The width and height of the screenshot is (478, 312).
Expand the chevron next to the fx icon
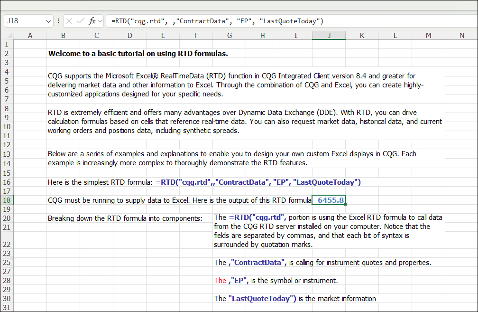100,21
